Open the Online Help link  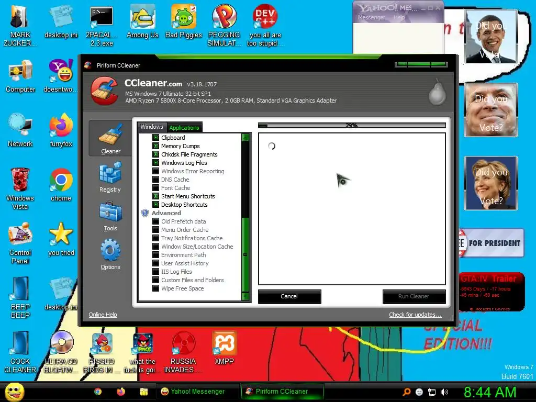point(103,315)
